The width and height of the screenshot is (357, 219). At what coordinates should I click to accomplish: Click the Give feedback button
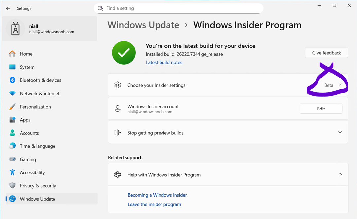(326, 53)
